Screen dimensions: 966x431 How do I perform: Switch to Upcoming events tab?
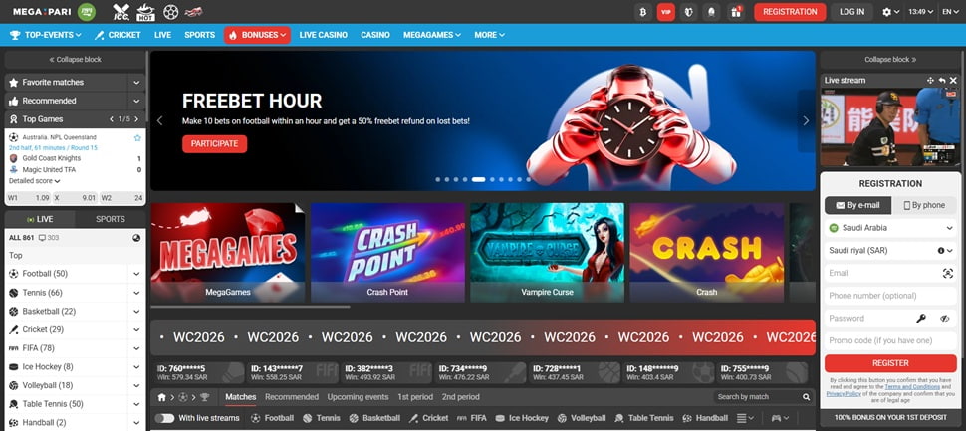point(358,397)
